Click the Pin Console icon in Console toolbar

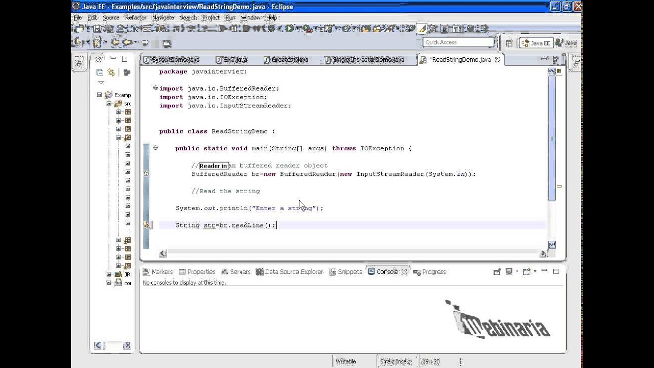497,272
